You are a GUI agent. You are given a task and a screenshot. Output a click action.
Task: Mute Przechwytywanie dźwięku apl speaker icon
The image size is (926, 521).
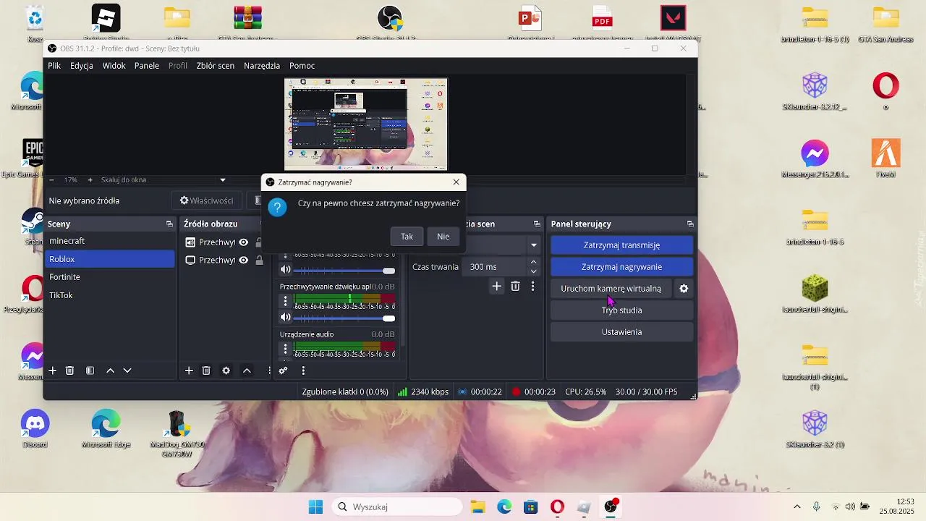point(285,318)
